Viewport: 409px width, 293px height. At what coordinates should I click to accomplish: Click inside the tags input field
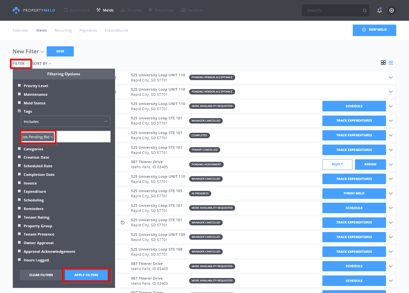click(83, 137)
